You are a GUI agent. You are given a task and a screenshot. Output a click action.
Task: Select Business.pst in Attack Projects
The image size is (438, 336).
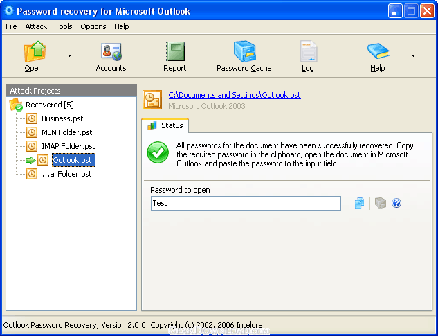pyautogui.click(x=62, y=118)
